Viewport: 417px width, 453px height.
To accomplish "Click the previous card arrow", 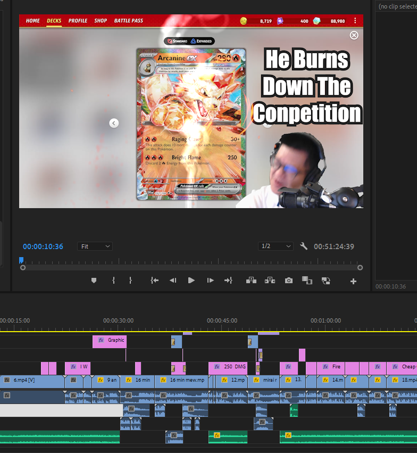I will coord(114,123).
